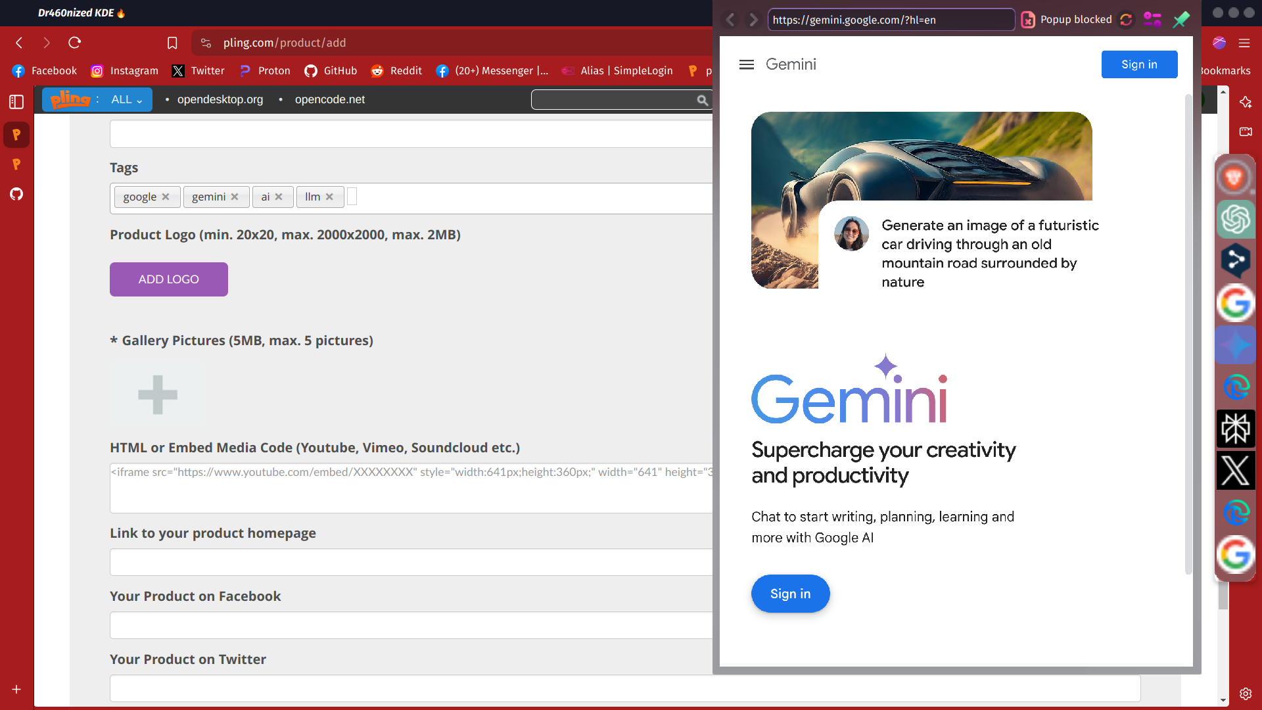This screenshot has width=1262, height=710.
Task: Open the Gemini hamburger menu
Action: click(x=747, y=64)
